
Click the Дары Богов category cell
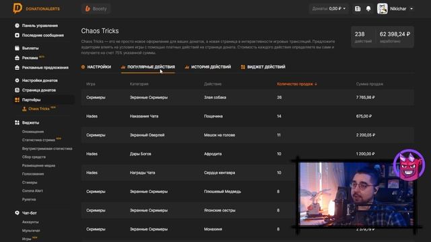coord(141,154)
